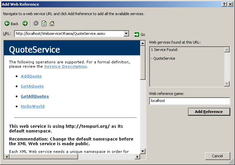Screen dimensions: 235x165
Task: Click the Help question mark button
Action: point(224,4)
